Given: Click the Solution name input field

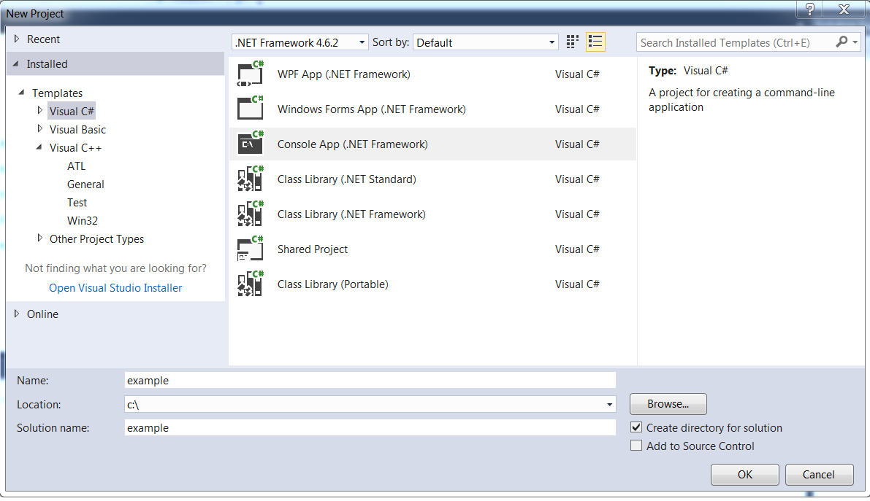Looking at the screenshot, I should tap(370, 427).
